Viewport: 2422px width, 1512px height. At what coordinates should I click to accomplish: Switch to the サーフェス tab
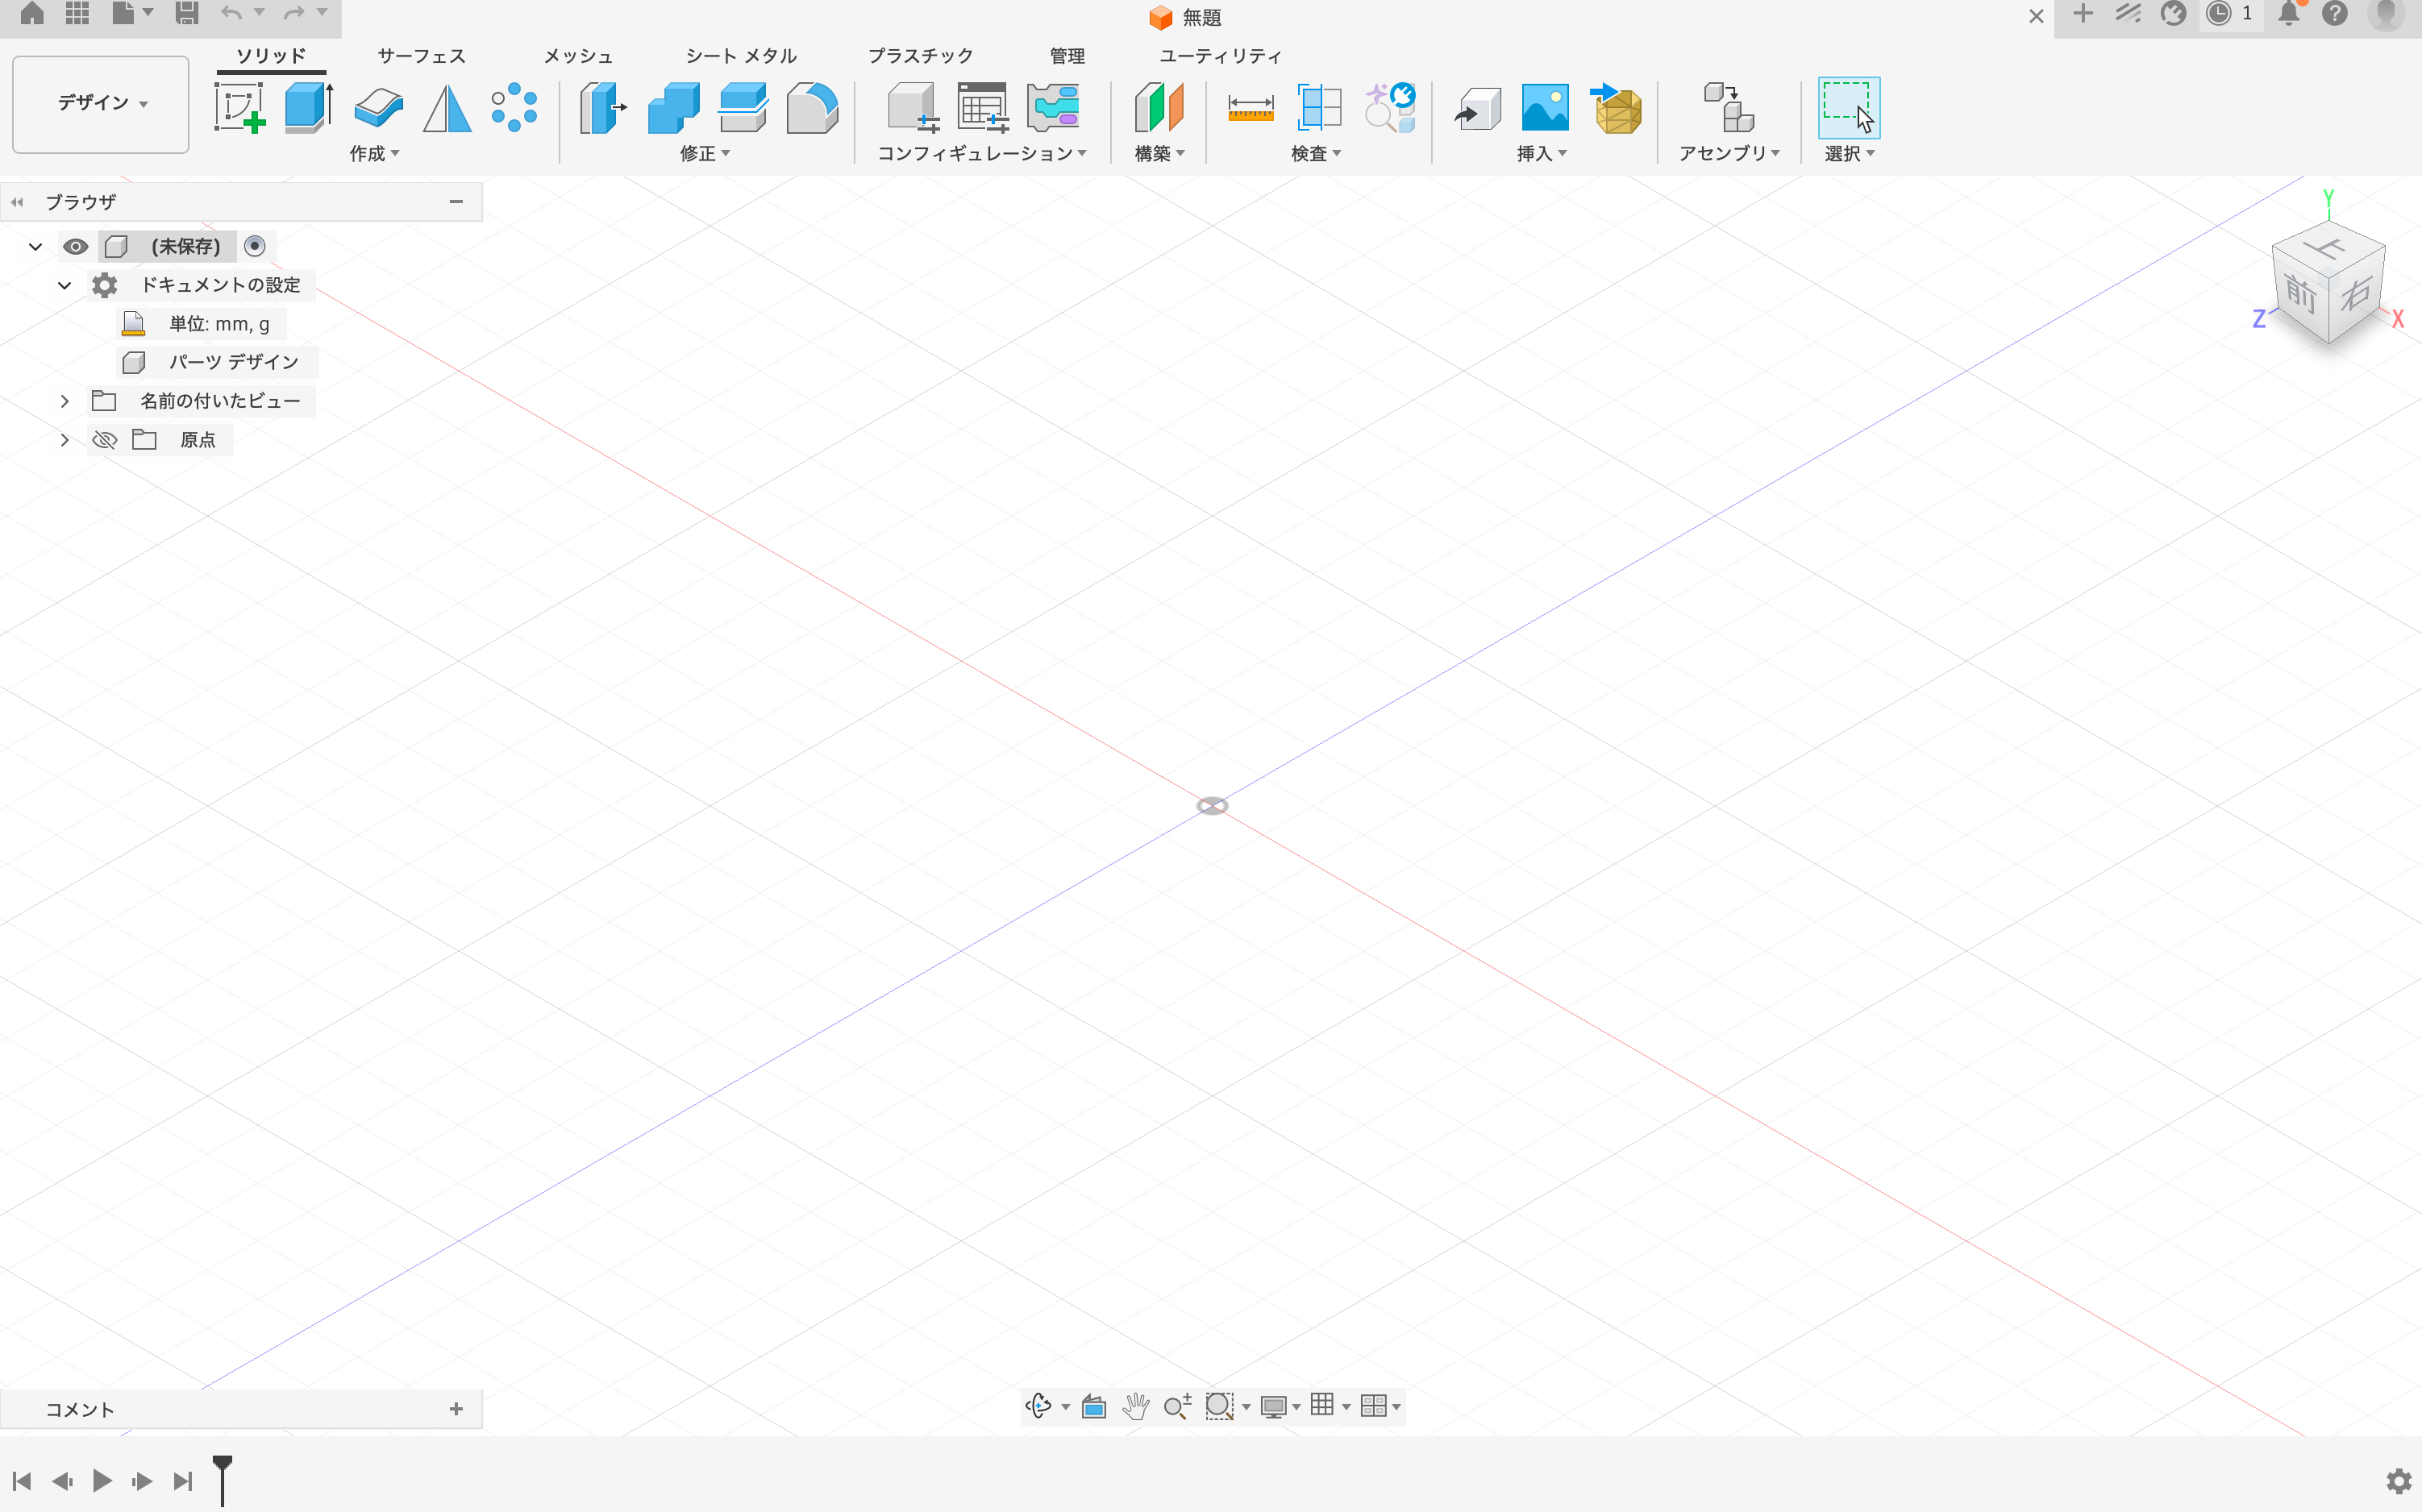click(x=421, y=56)
